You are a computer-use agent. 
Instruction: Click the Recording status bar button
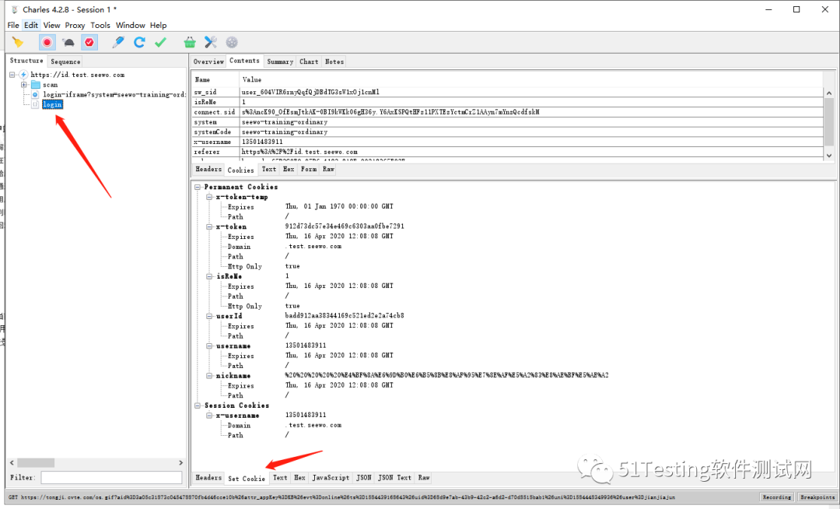point(776,497)
